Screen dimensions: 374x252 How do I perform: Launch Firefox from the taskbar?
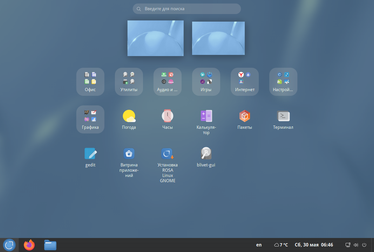29,245
